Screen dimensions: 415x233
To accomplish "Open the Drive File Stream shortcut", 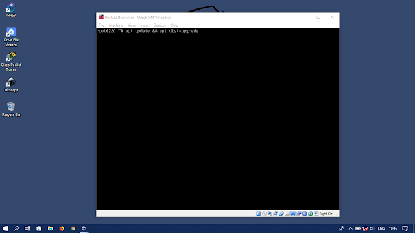I will coord(11,37).
